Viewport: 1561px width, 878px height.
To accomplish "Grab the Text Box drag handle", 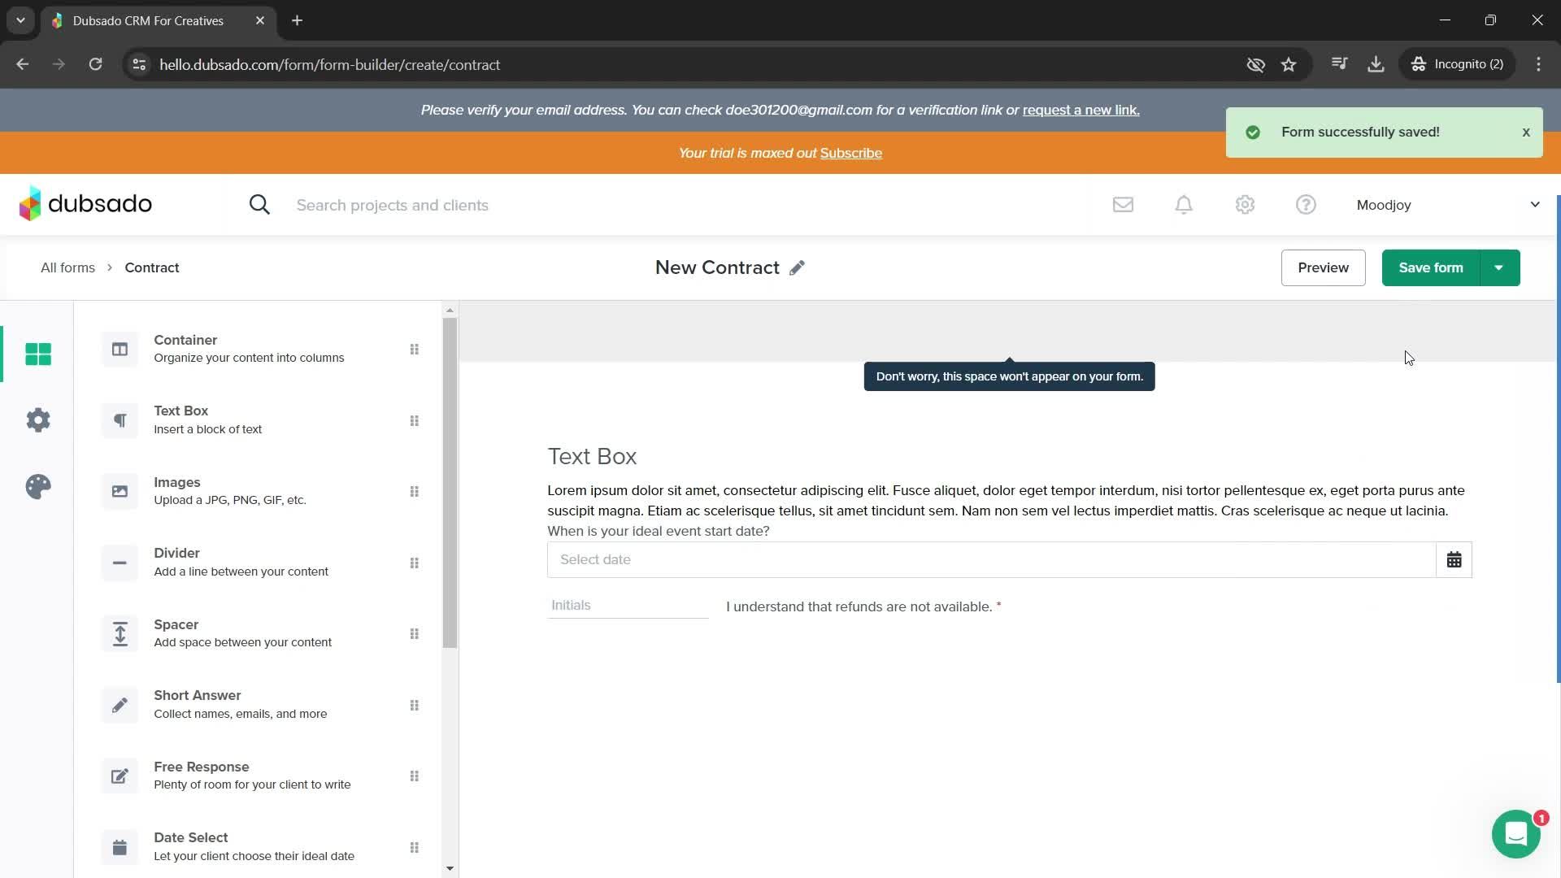I will point(414,421).
